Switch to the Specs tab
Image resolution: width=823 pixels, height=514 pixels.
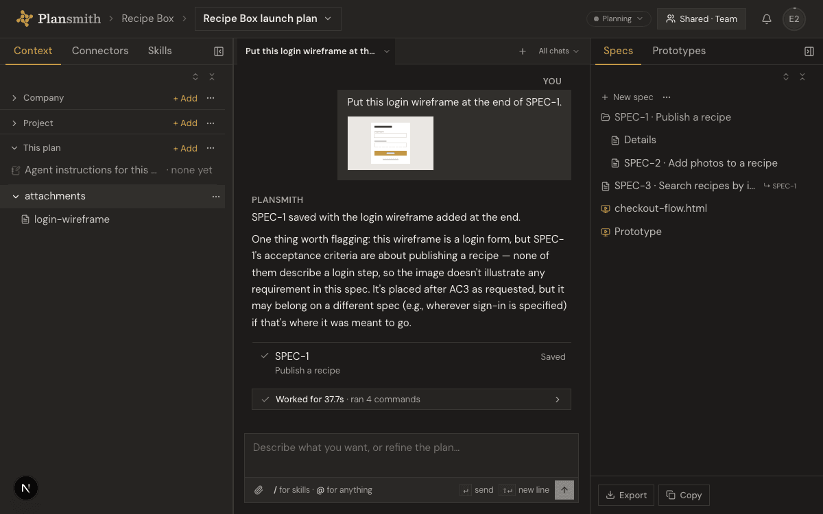(618, 51)
